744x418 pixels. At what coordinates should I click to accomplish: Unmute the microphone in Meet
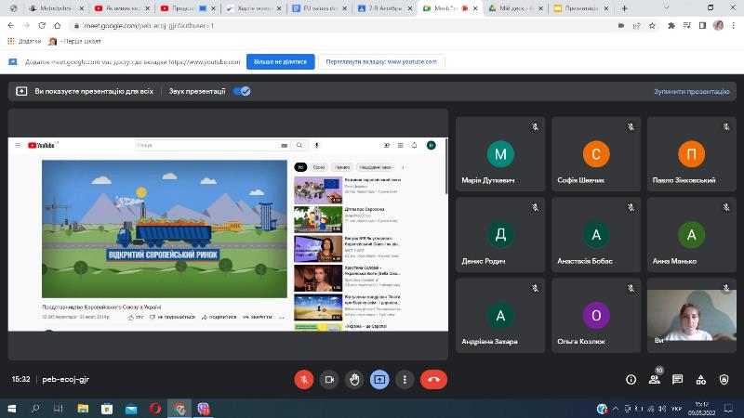point(304,379)
